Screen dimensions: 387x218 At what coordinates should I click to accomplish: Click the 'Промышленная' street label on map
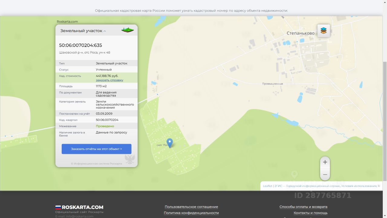pos(272,84)
